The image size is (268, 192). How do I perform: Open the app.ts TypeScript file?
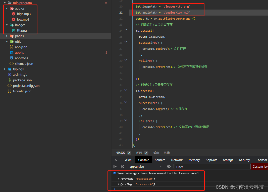pos(19,53)
